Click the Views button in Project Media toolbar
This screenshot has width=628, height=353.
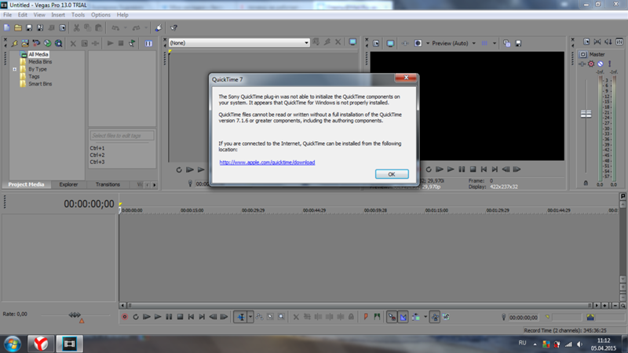tap(148, 43)
